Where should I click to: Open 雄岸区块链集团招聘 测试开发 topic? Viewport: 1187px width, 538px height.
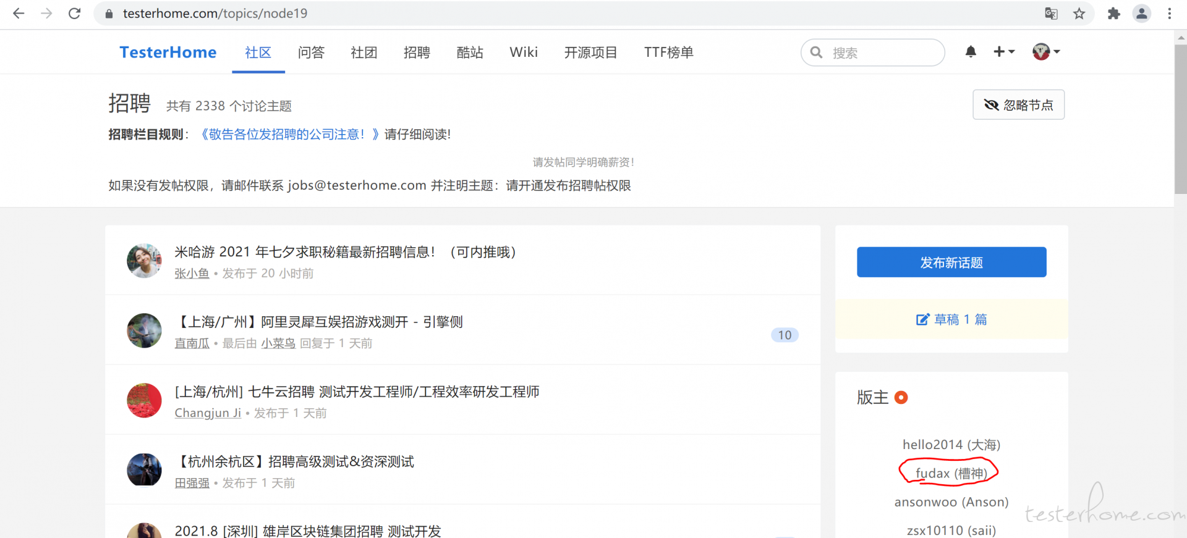pyautogui.click(x=308, y=531)
